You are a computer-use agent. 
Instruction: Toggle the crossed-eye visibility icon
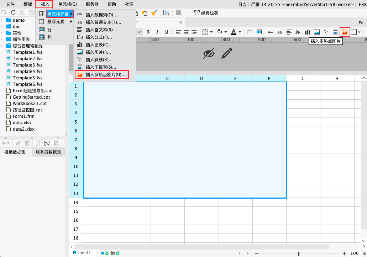209,53
